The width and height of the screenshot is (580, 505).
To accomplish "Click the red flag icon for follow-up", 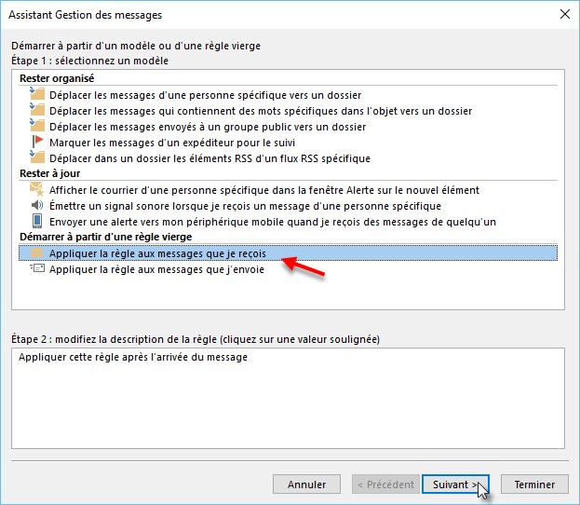I will click(37, 142).
